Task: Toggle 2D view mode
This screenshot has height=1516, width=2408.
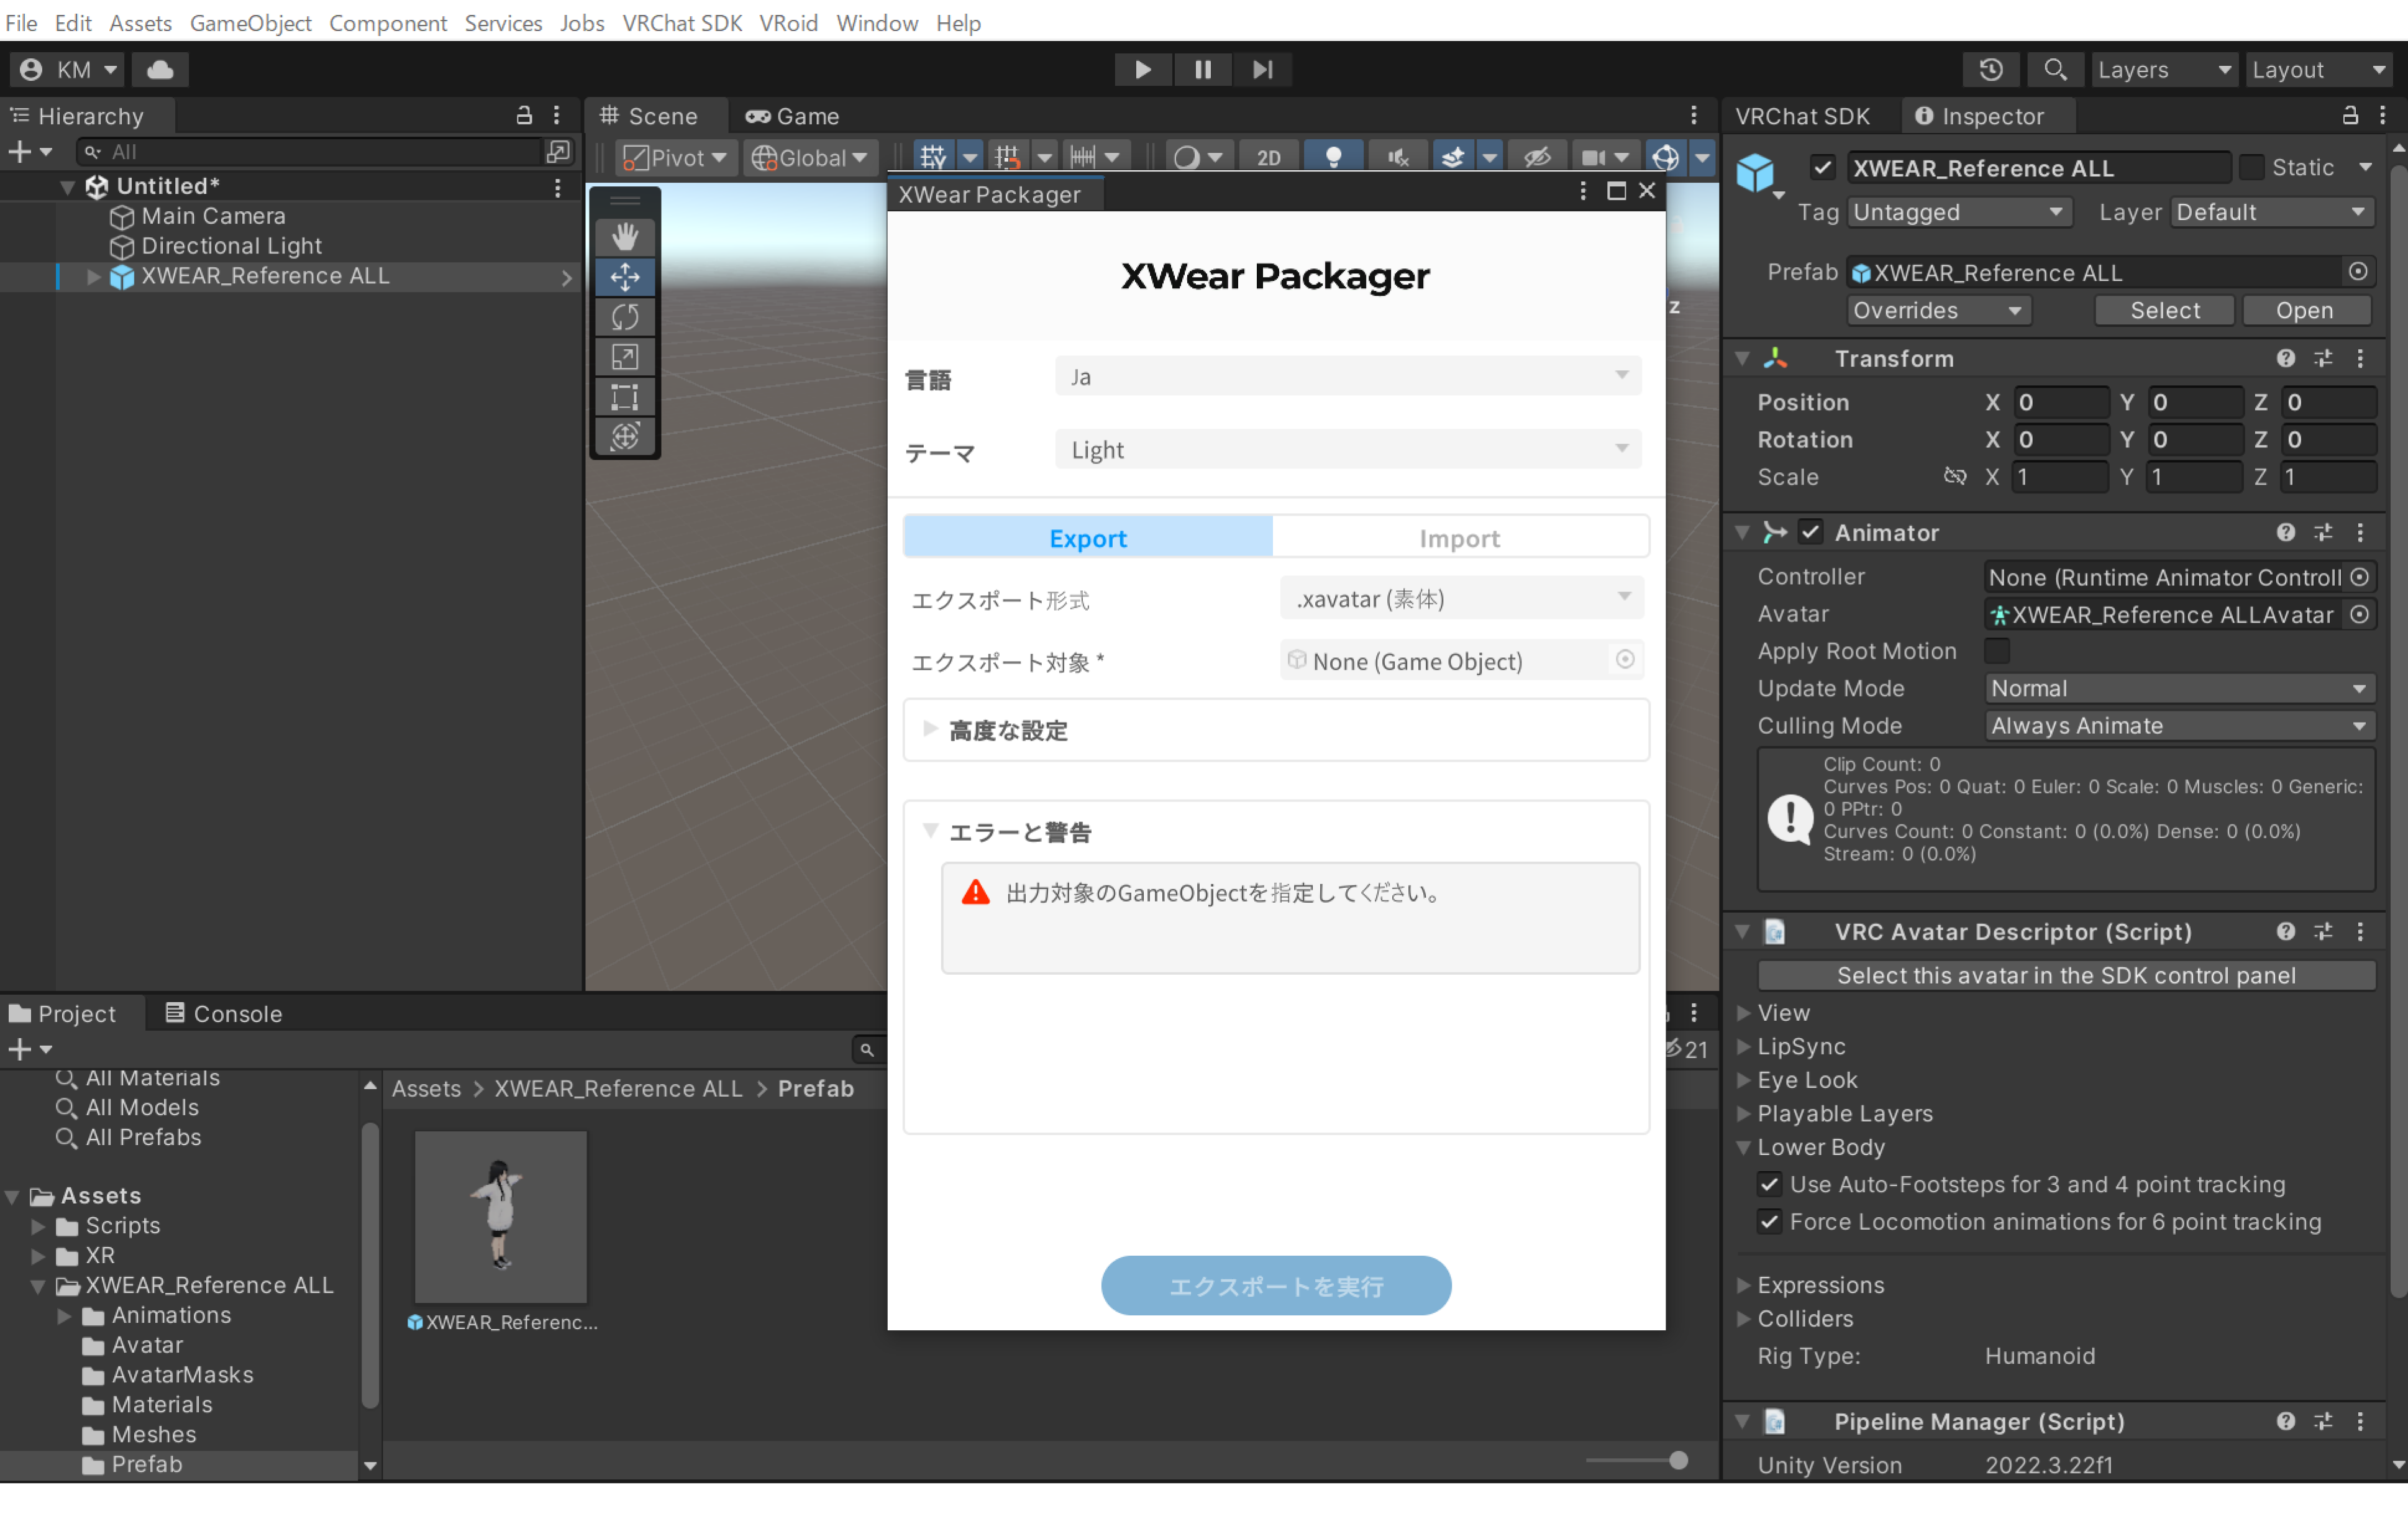Action: [x=1269, y=157]
